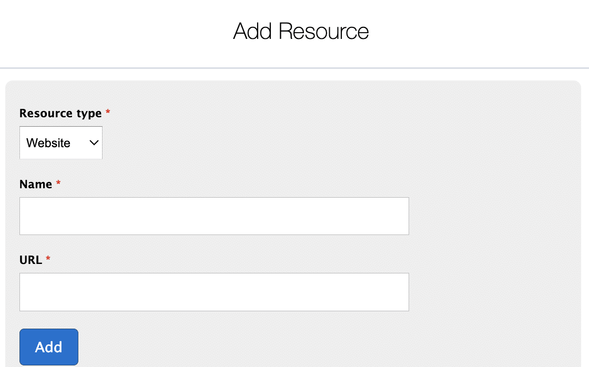The width and height of the screenshot is (589, 367).
Task: Click the required asterisk beside URL
Action: [x=48, y=259]
